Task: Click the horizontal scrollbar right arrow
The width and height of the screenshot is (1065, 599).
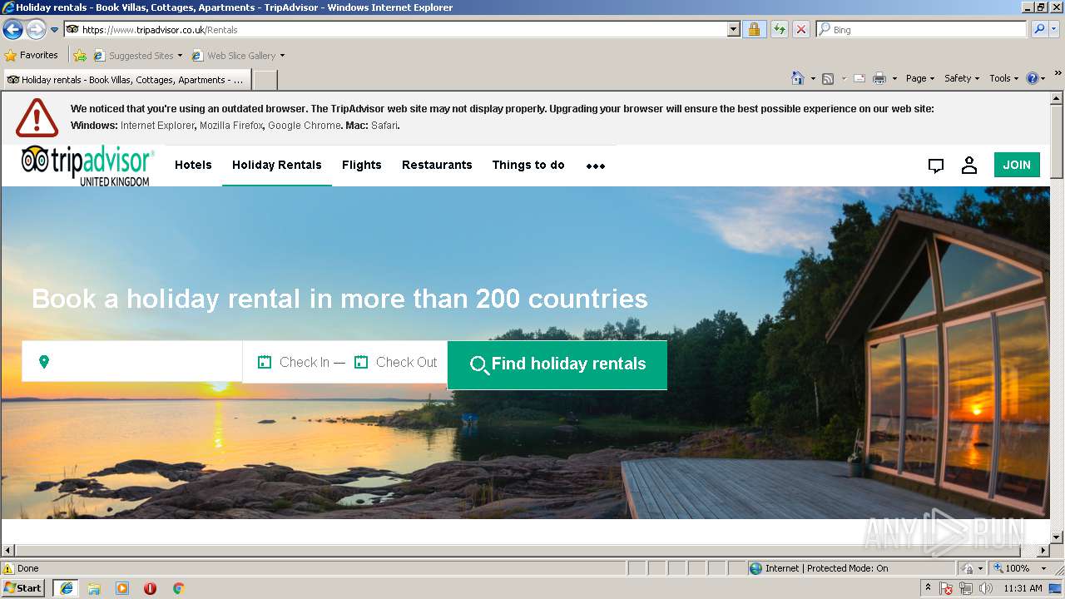Action: tap(1043, 550)
